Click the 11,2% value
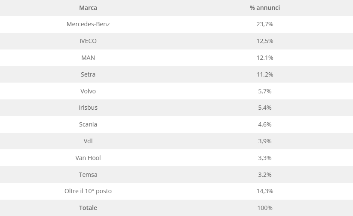Viewport: 353px width, 216px height. tap(265, 74)
